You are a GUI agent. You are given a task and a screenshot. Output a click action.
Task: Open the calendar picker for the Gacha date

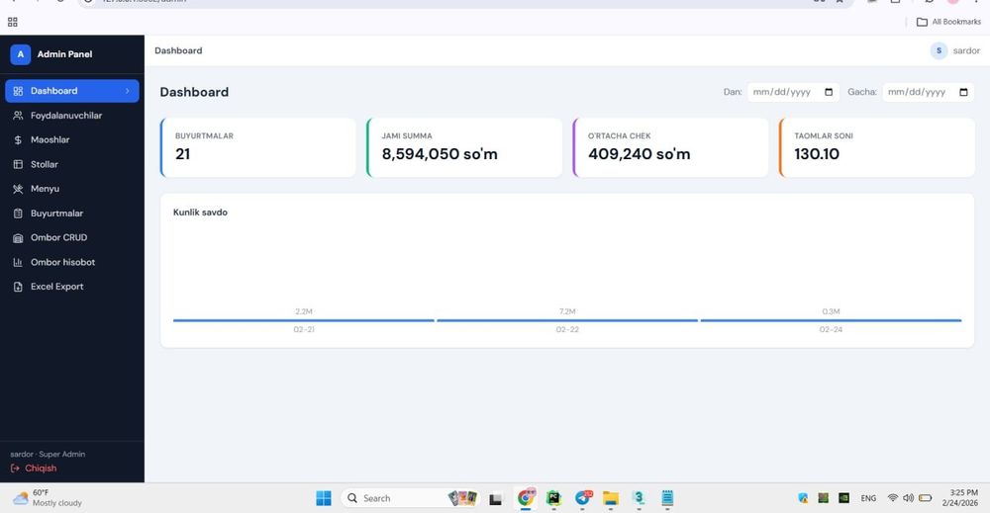963,92
